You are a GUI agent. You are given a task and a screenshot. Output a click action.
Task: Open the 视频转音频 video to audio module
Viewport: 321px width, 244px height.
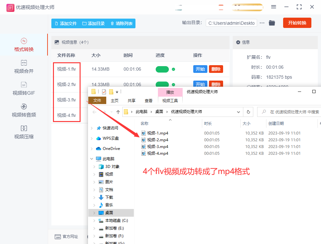point(24,110)
